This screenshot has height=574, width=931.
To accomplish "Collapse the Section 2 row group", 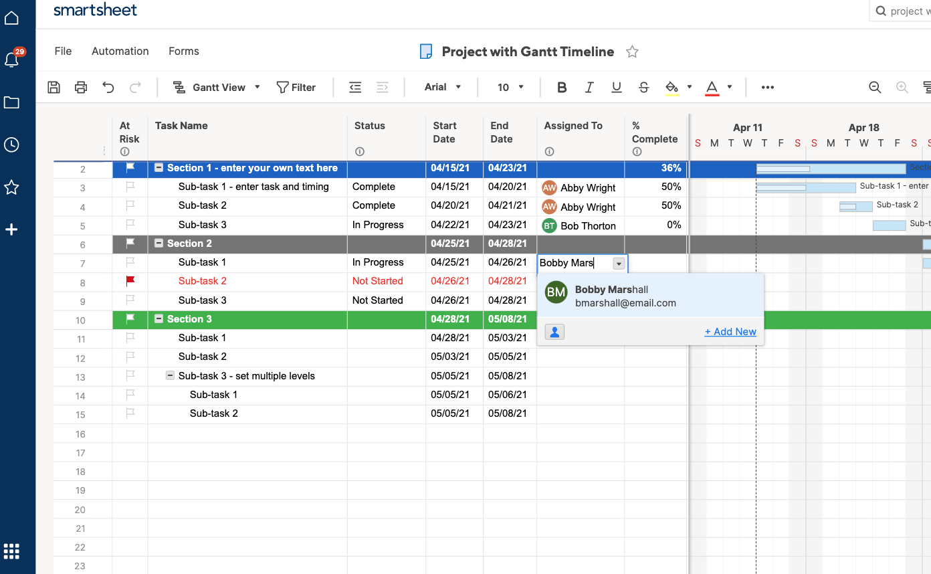I will 159,244.
